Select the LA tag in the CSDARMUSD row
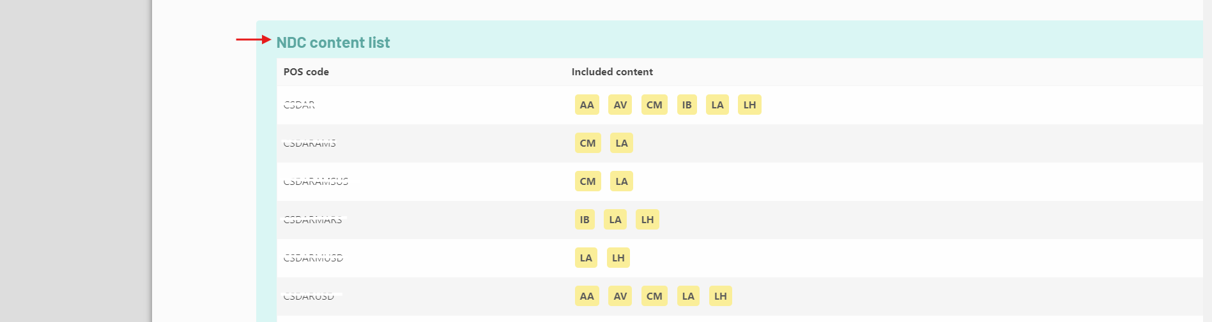Image resolution: width=1212 pixels, height=322 pixels. coord(586,258)
